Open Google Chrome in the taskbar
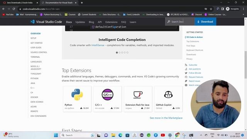Image resolution: width=247 pixels, height=139 pixels. click(177, 135)
